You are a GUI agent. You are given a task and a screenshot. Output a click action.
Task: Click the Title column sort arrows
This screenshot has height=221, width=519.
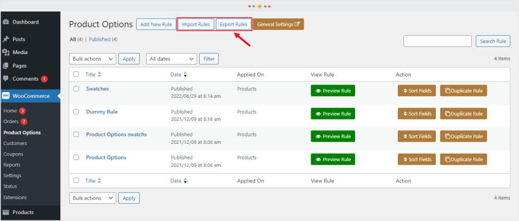(x=99, y=75)
